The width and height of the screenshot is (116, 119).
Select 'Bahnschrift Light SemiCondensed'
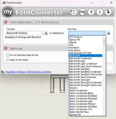85,66
